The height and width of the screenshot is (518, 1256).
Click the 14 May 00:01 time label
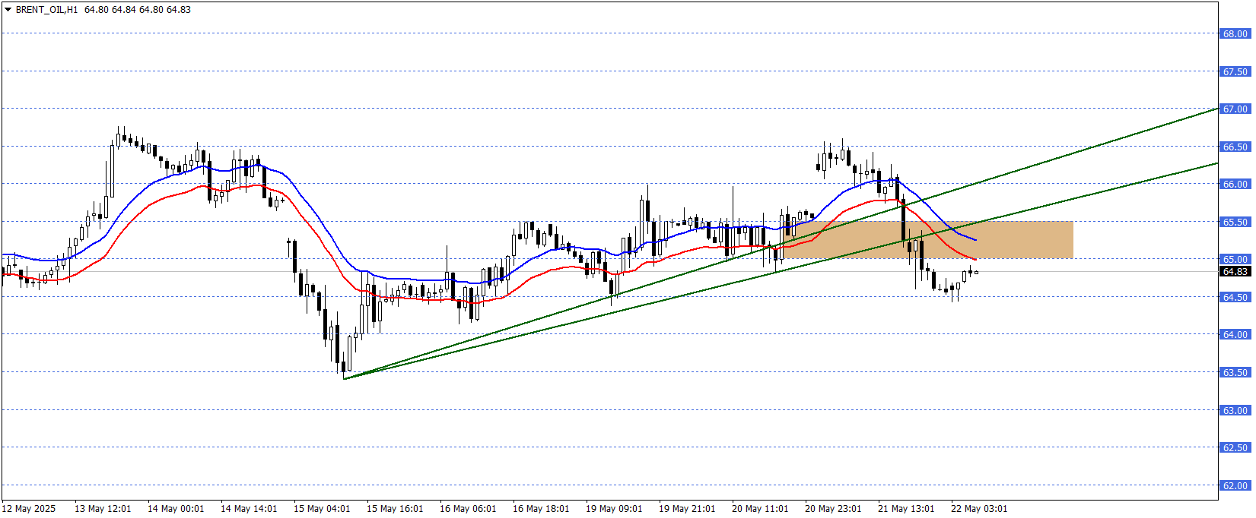pyautogui.click(x=176, y=508)
